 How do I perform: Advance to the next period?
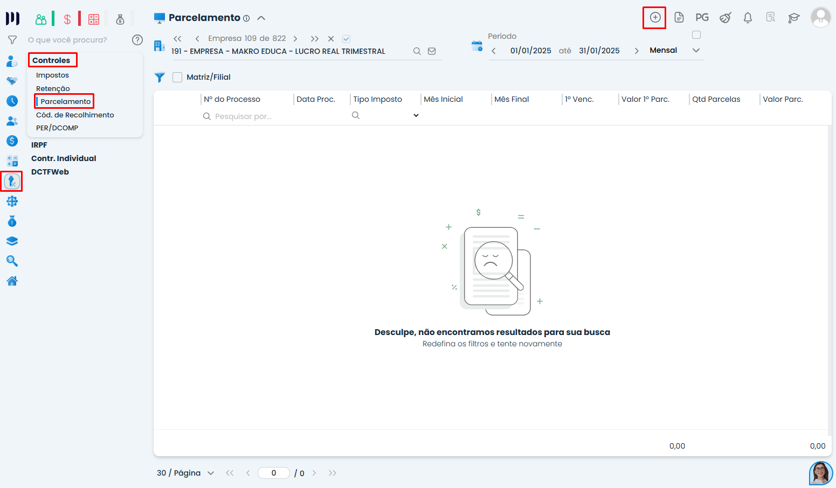tap(637, 51)
